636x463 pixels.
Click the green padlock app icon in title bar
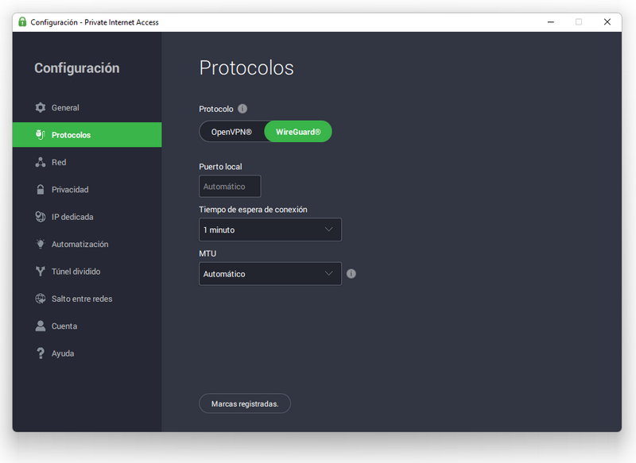tap(22, 22)
